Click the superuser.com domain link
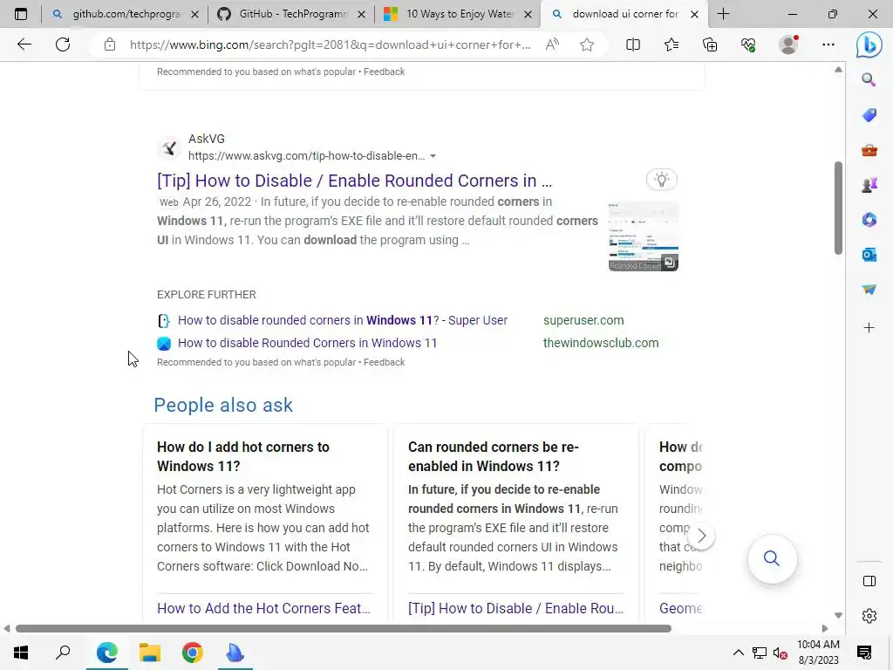893x670 pixels. (x=583, y=320)
